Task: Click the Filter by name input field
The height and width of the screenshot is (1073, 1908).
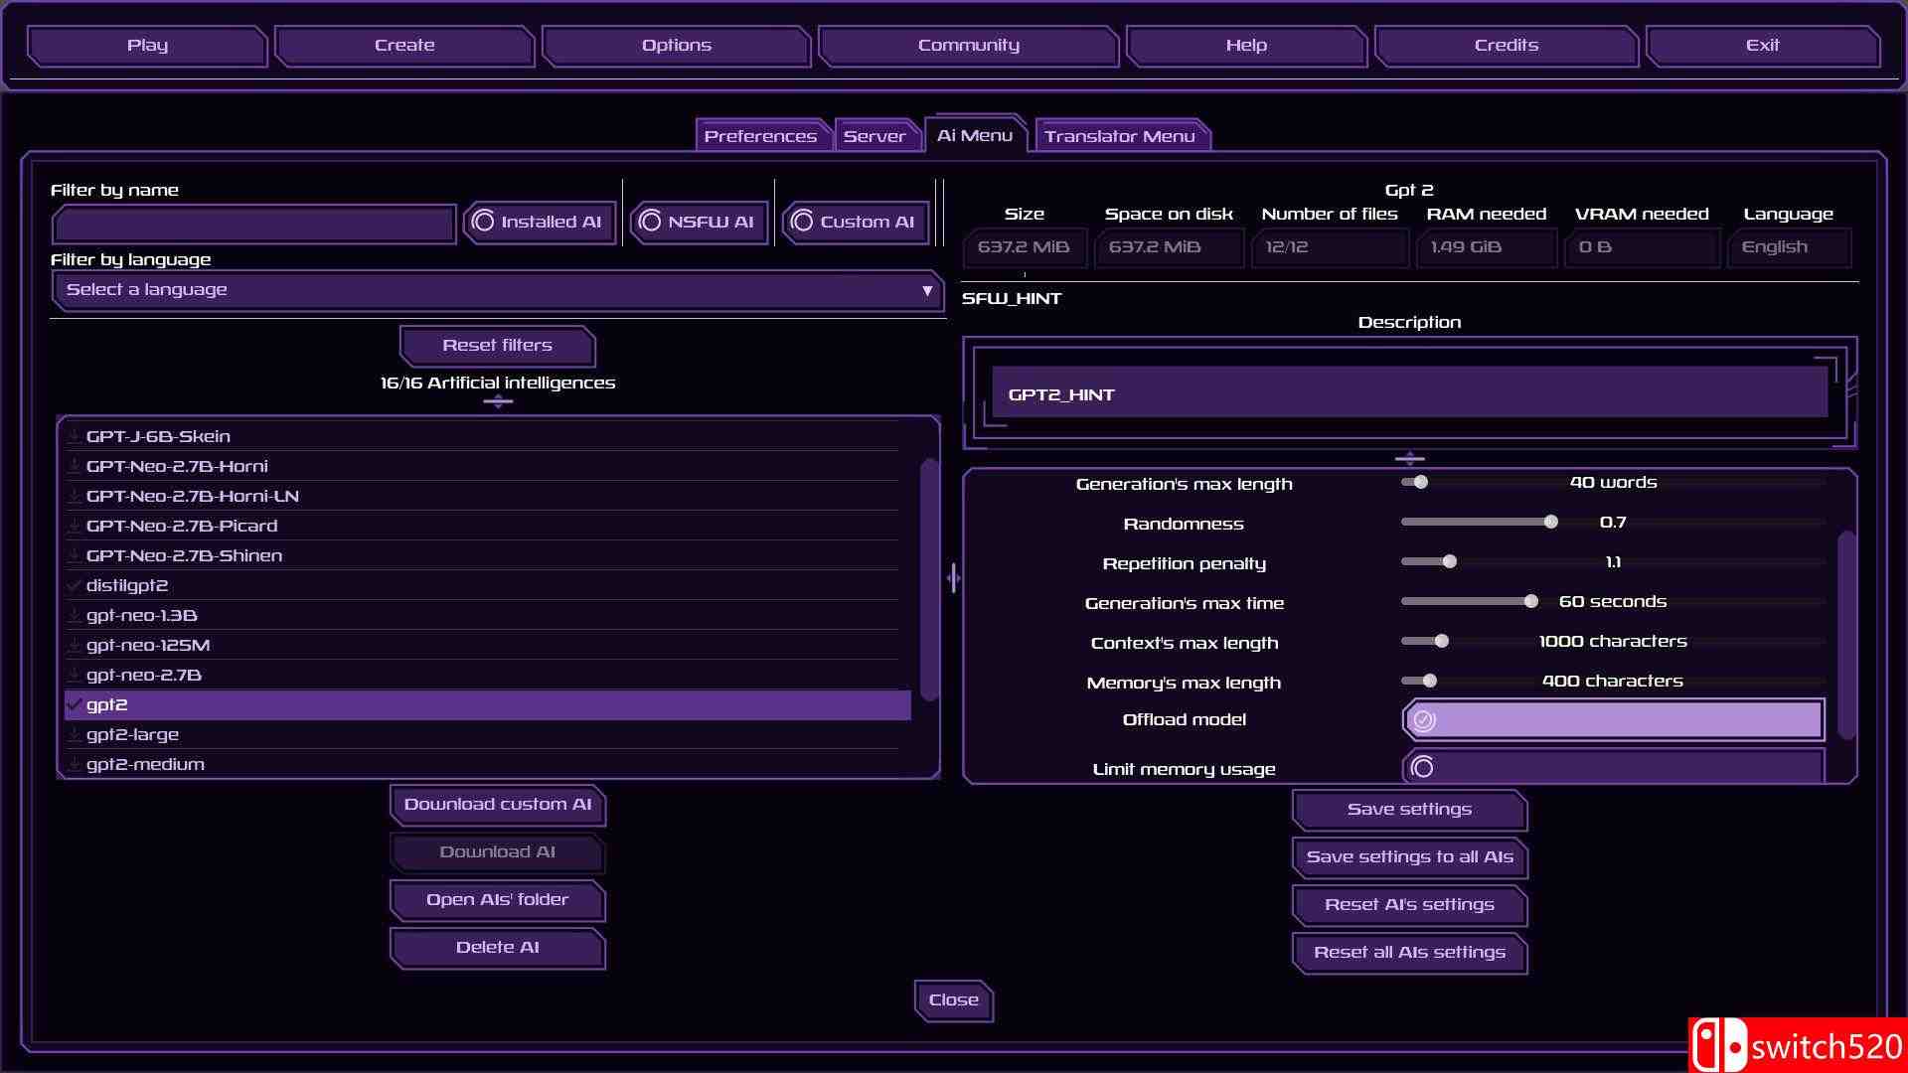Action: 253,224
